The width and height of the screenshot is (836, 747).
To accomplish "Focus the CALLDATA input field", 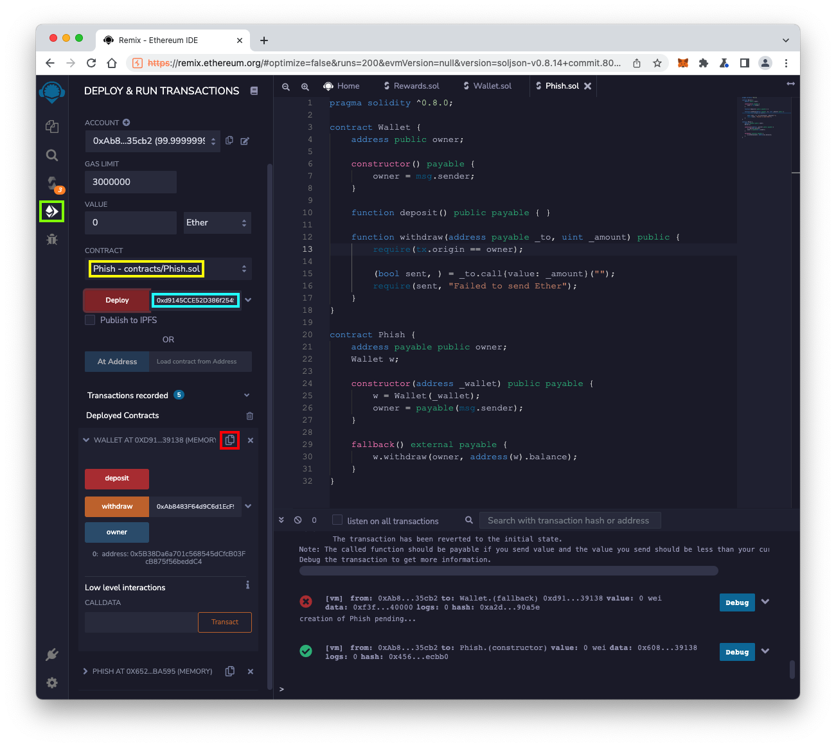I will [x=141, y=622].
